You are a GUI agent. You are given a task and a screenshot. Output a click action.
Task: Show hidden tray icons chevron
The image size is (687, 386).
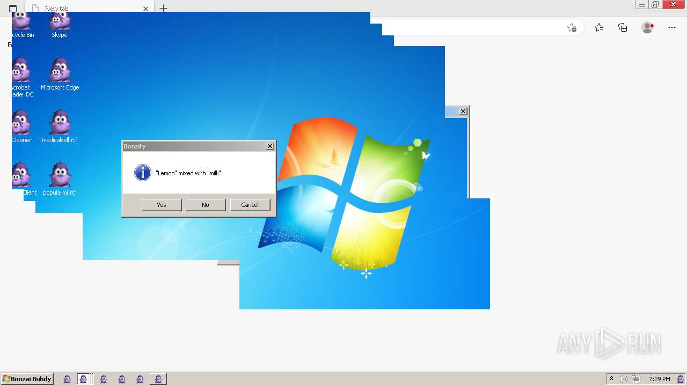point(611,379)
